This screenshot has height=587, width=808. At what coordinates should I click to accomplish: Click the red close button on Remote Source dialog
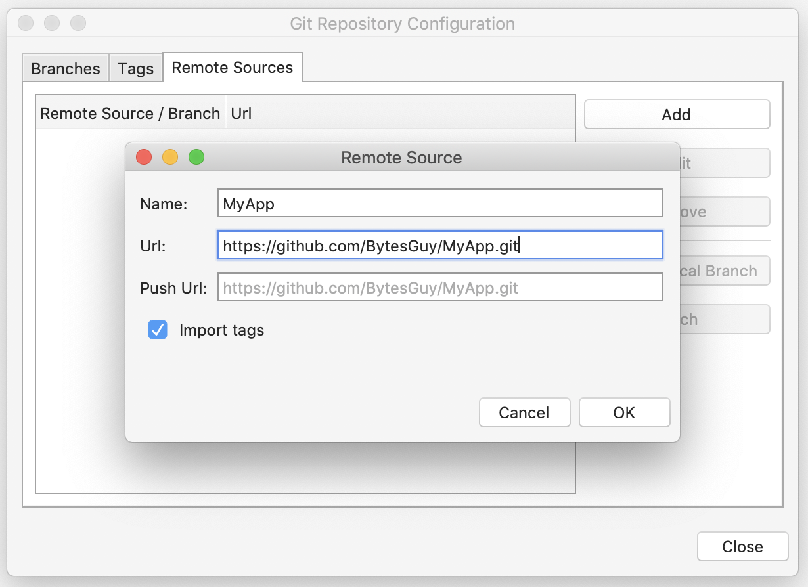click(x=144, y=157)
